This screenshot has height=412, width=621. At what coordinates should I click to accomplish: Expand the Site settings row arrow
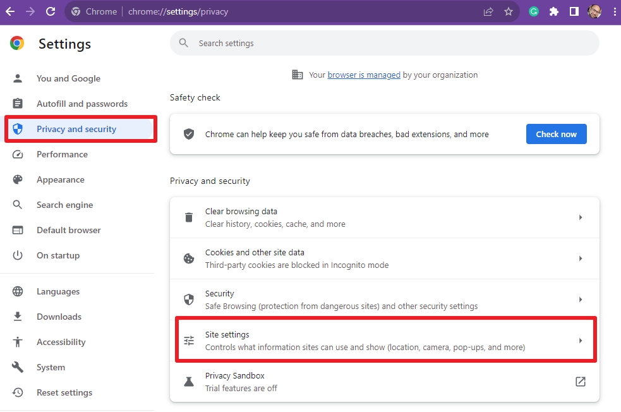coord(580,341)
